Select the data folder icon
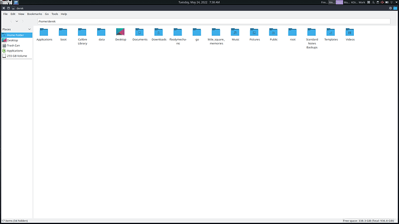399x224 pixels. coord(101,32)
